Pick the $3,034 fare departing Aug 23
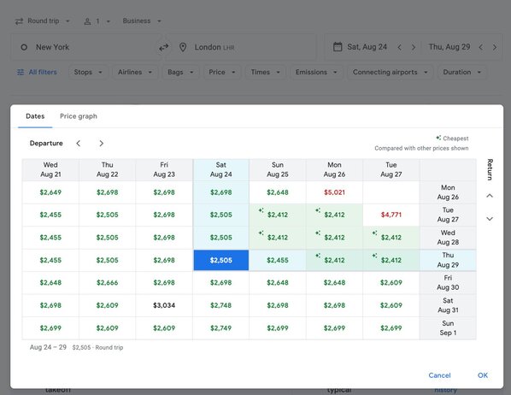 pyautogui.click(x=164, y=305)
